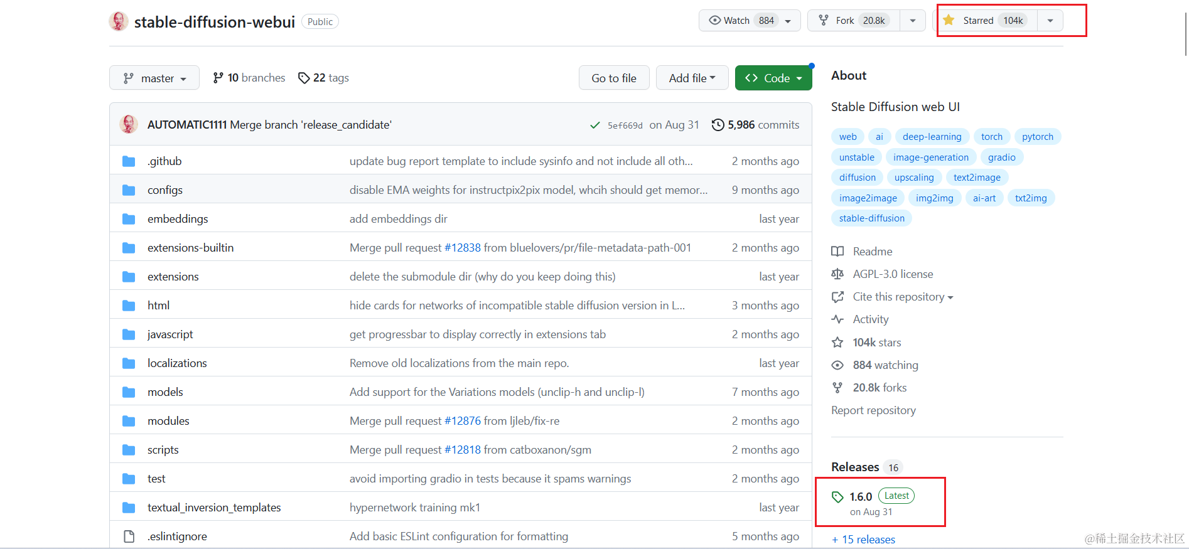This screenshot has height=549, width=1189.
Task: Click the extensions-builtin folder icon
Action: click(x=129, y=248)
